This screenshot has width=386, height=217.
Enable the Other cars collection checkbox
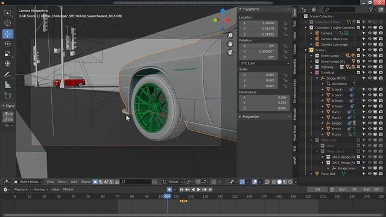[x=358, y=140]
